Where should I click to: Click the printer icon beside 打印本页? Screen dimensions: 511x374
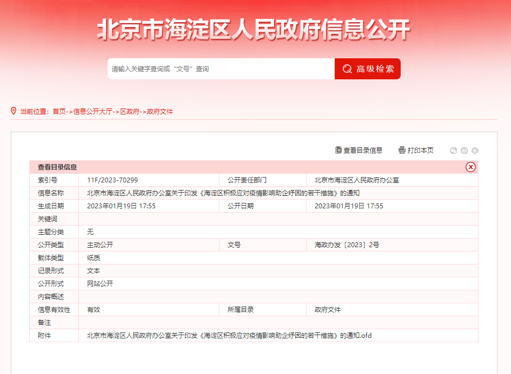click(x=402, y=150)
